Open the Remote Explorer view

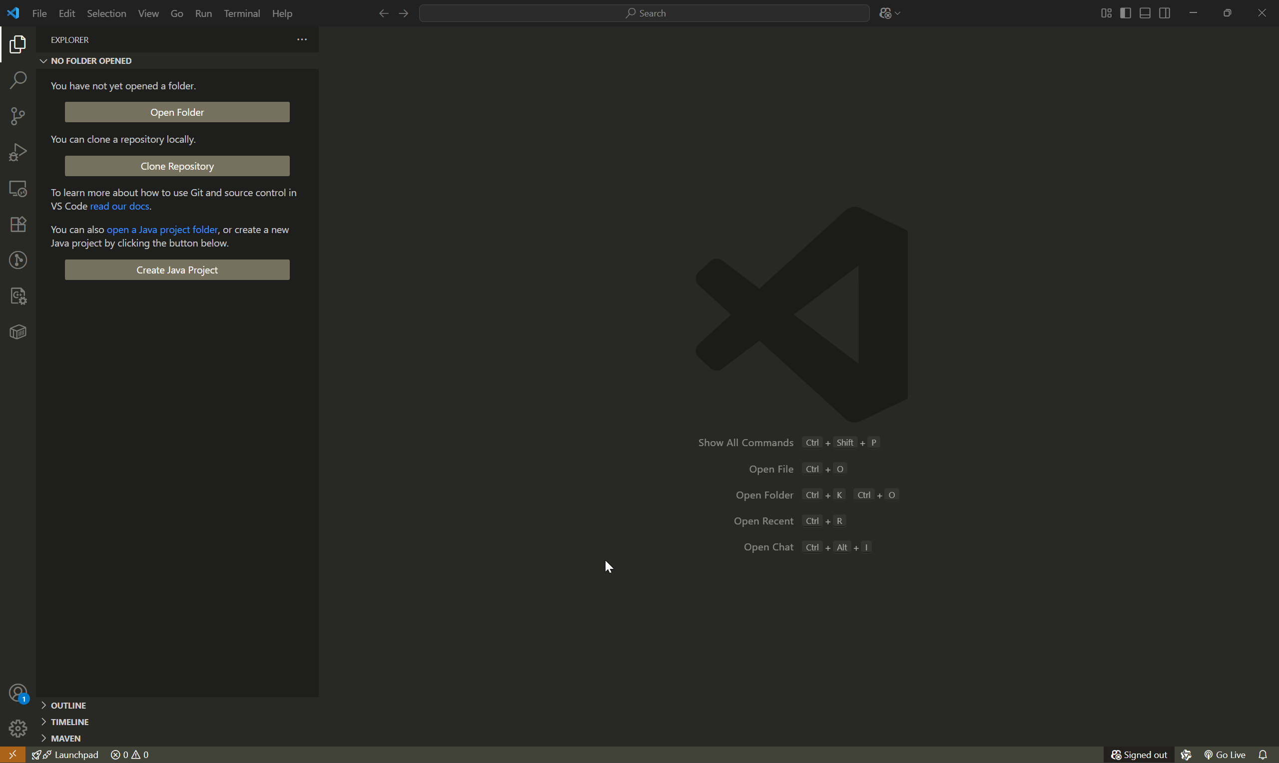pos(18,188)
